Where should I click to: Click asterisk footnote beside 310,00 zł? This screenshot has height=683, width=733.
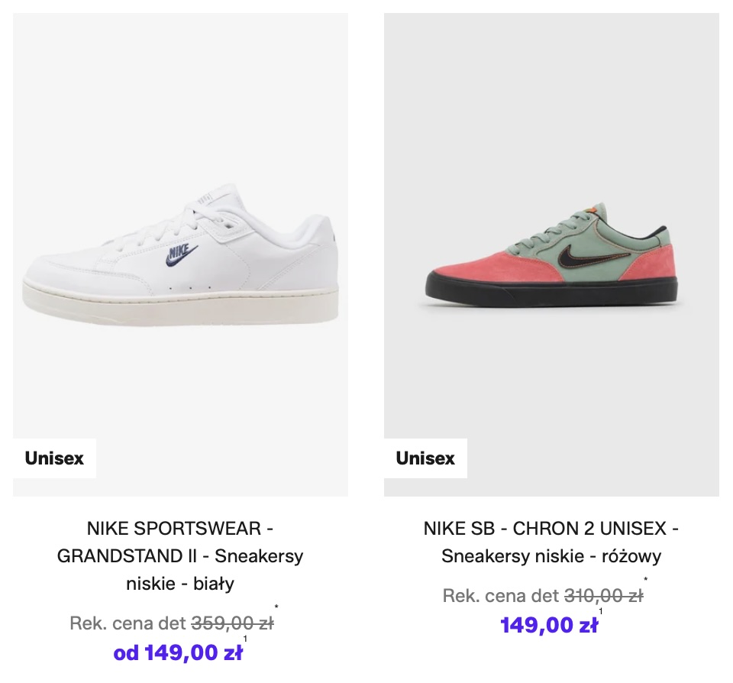coord(646,580)
